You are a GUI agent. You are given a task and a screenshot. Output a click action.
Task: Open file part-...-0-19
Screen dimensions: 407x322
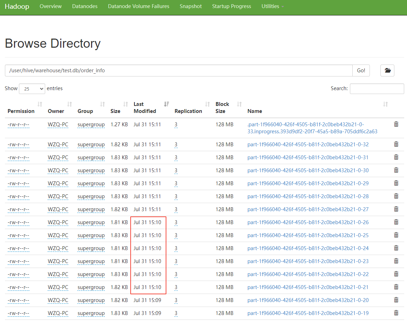pos(308,313)
